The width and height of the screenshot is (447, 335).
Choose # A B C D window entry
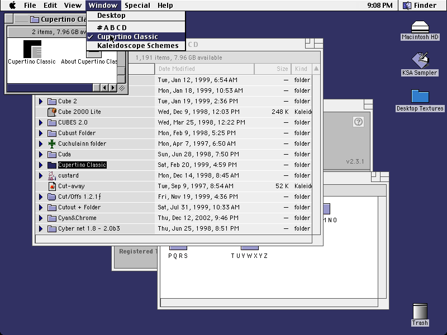[x=136, y=27]
